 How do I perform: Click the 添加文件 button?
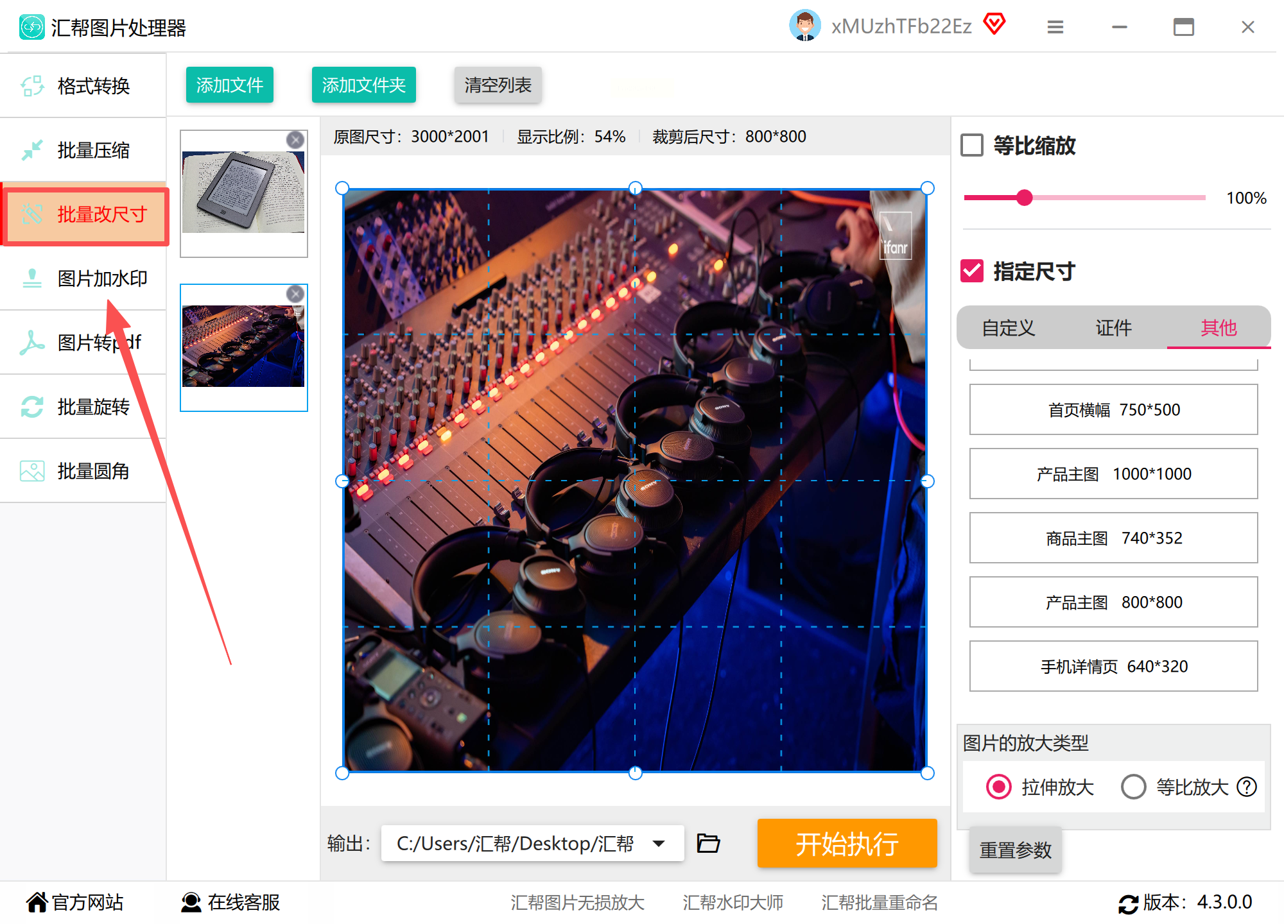(230, 85)
